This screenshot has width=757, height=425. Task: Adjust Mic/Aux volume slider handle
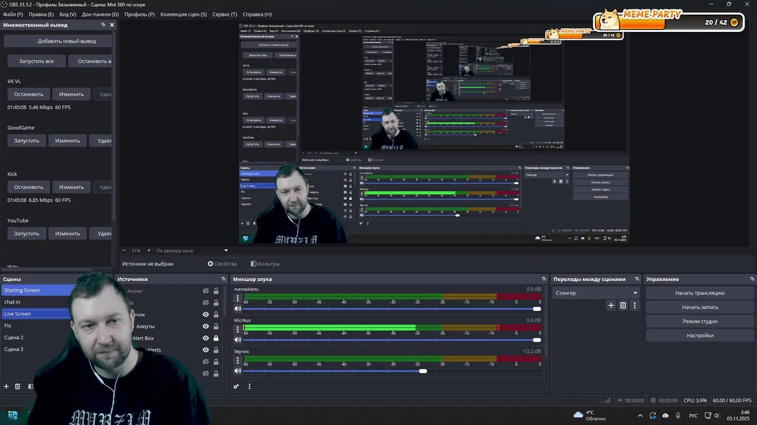(x=536, y=339)
